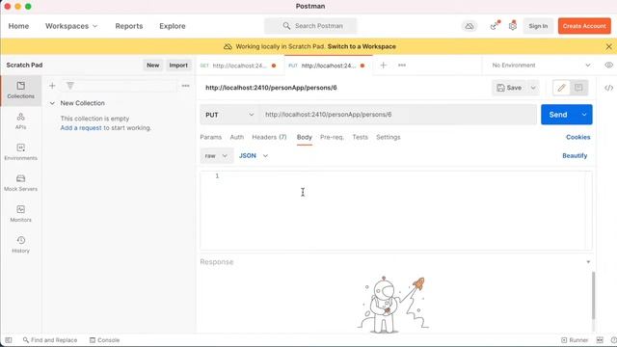Viewport: 617px width, 347px height.
Task: Click the search magnifier in Search Postman
Action: [286, 26]
